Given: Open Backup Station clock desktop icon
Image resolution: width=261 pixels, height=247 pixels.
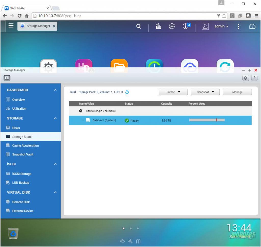Looking at the screenshot, I should click(x=154, y=66).
